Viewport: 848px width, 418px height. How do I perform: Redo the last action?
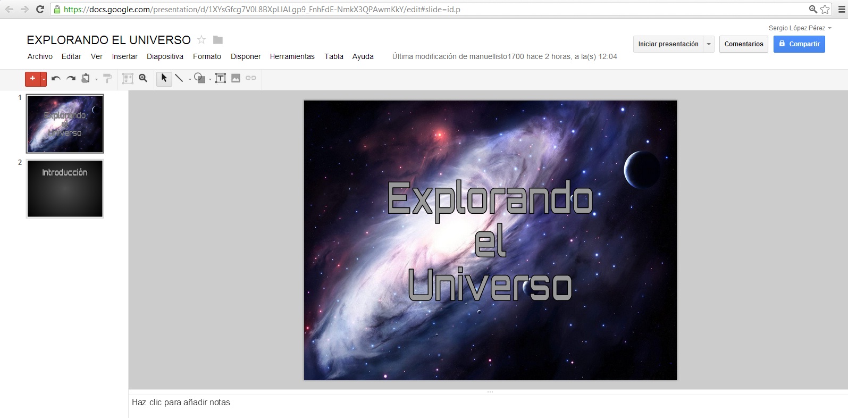point(71,78)
